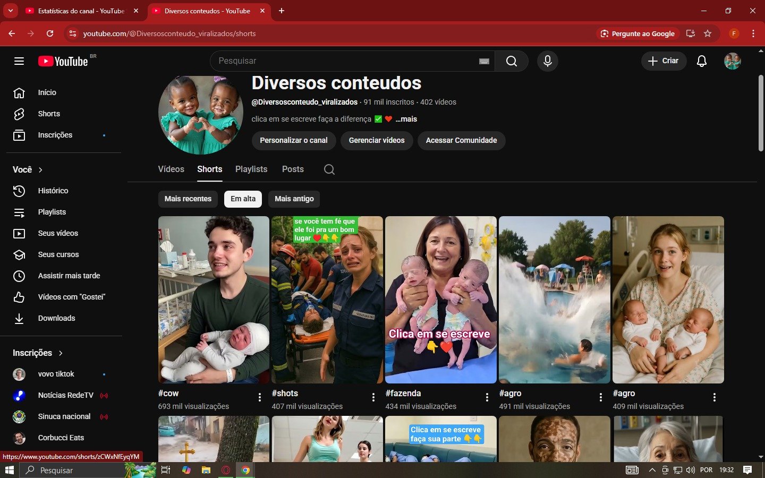
Task: Go to Shorts in the sidebar
Action: (x=49, y=114)
